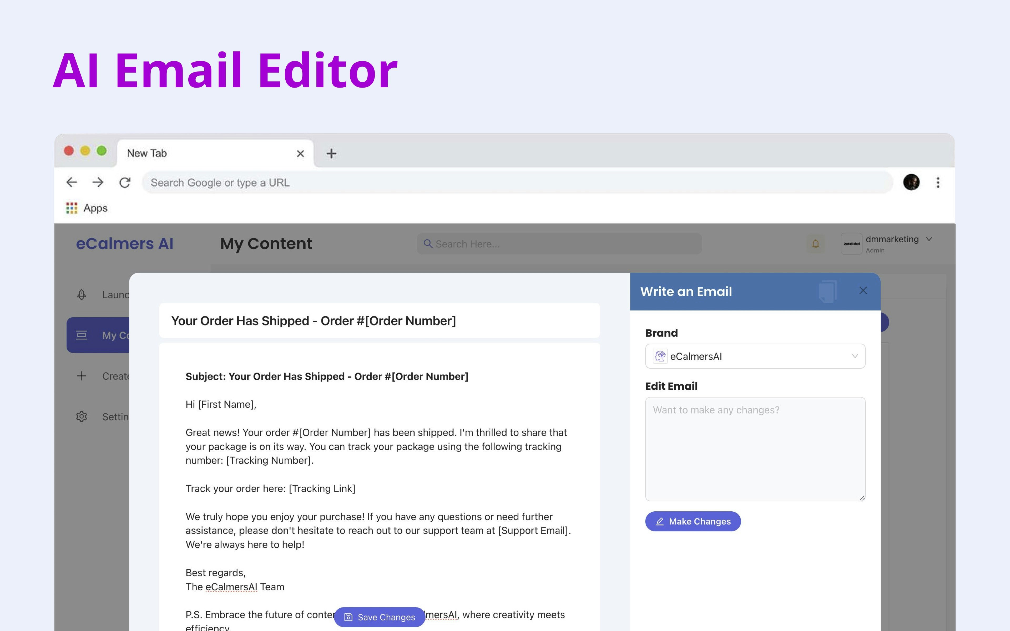1010x631 pixels.
Task: Open the browser three-dot menu
Action: 938,182
